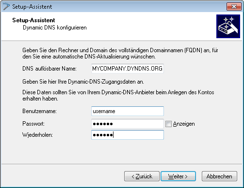
Task: Click the 'Passwort:' label
Action: 33,124
